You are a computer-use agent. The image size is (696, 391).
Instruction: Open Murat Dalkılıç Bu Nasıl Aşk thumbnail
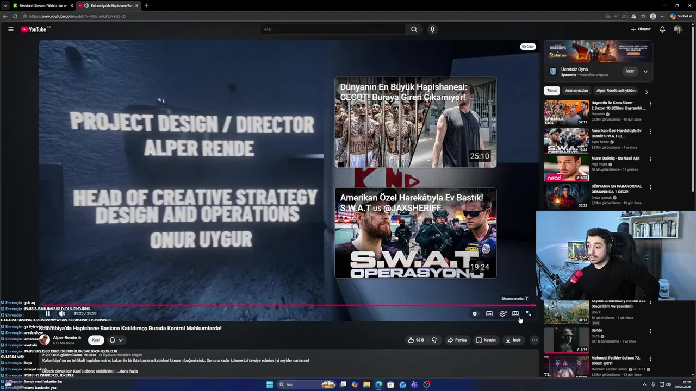[x=567, y=169]
